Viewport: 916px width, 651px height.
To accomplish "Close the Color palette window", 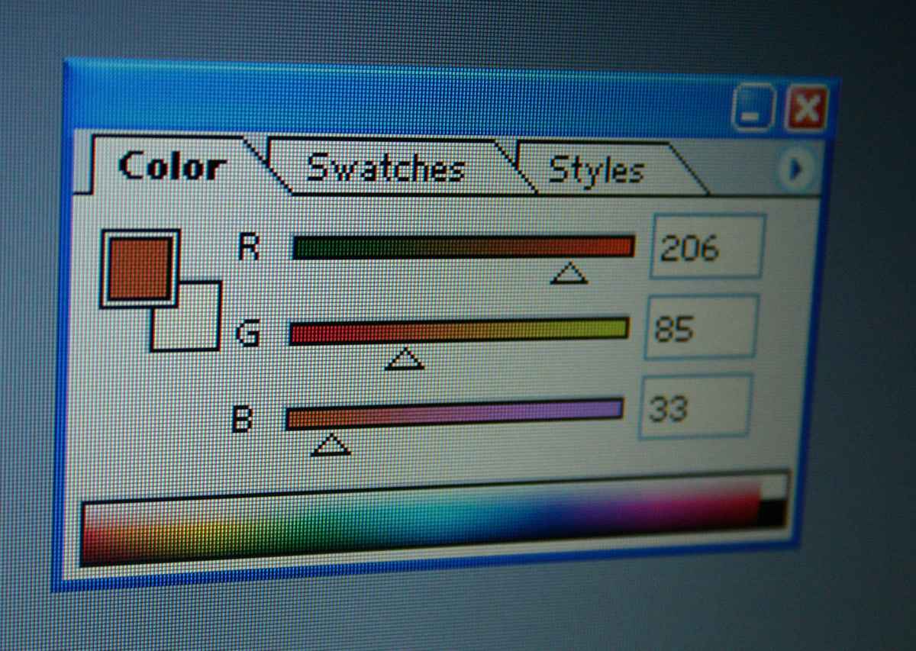I will (806, 109).
